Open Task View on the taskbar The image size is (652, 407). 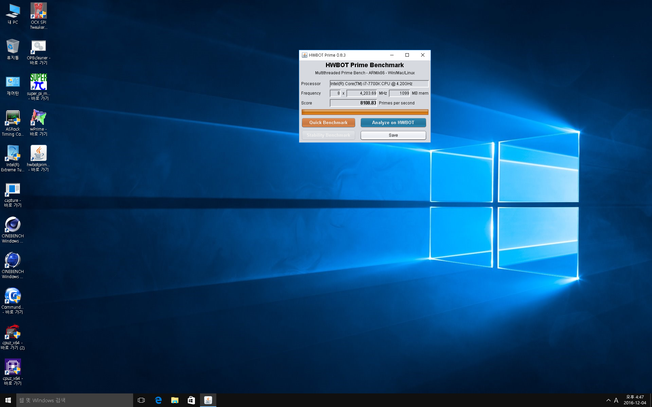[141, 400]
